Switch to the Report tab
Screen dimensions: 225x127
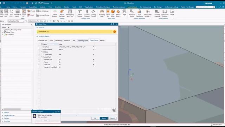[x=102, y=41]
